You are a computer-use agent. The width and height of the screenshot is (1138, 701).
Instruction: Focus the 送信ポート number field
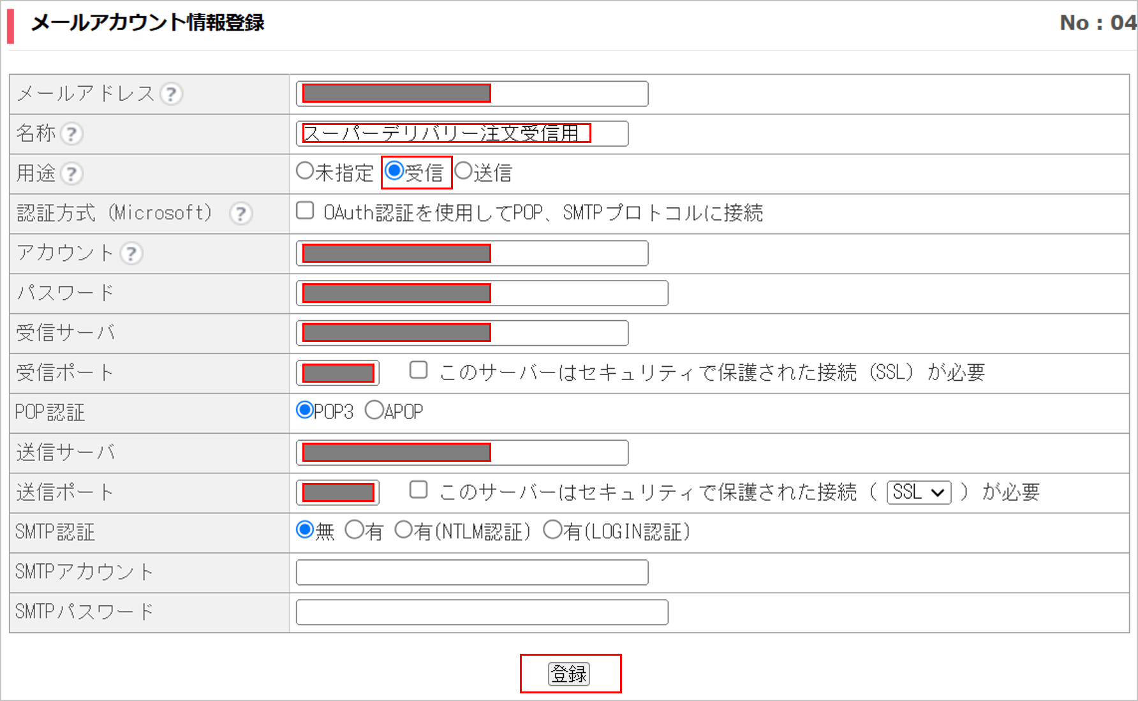click(338, 492)
